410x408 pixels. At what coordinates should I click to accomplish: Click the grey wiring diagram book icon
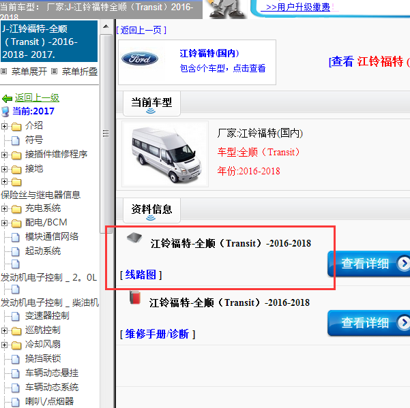click(134, 237)
